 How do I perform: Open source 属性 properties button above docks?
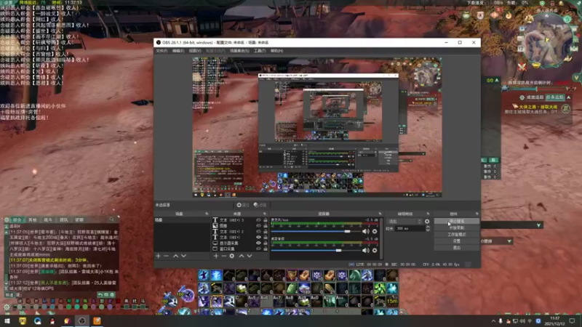point(243,205)
